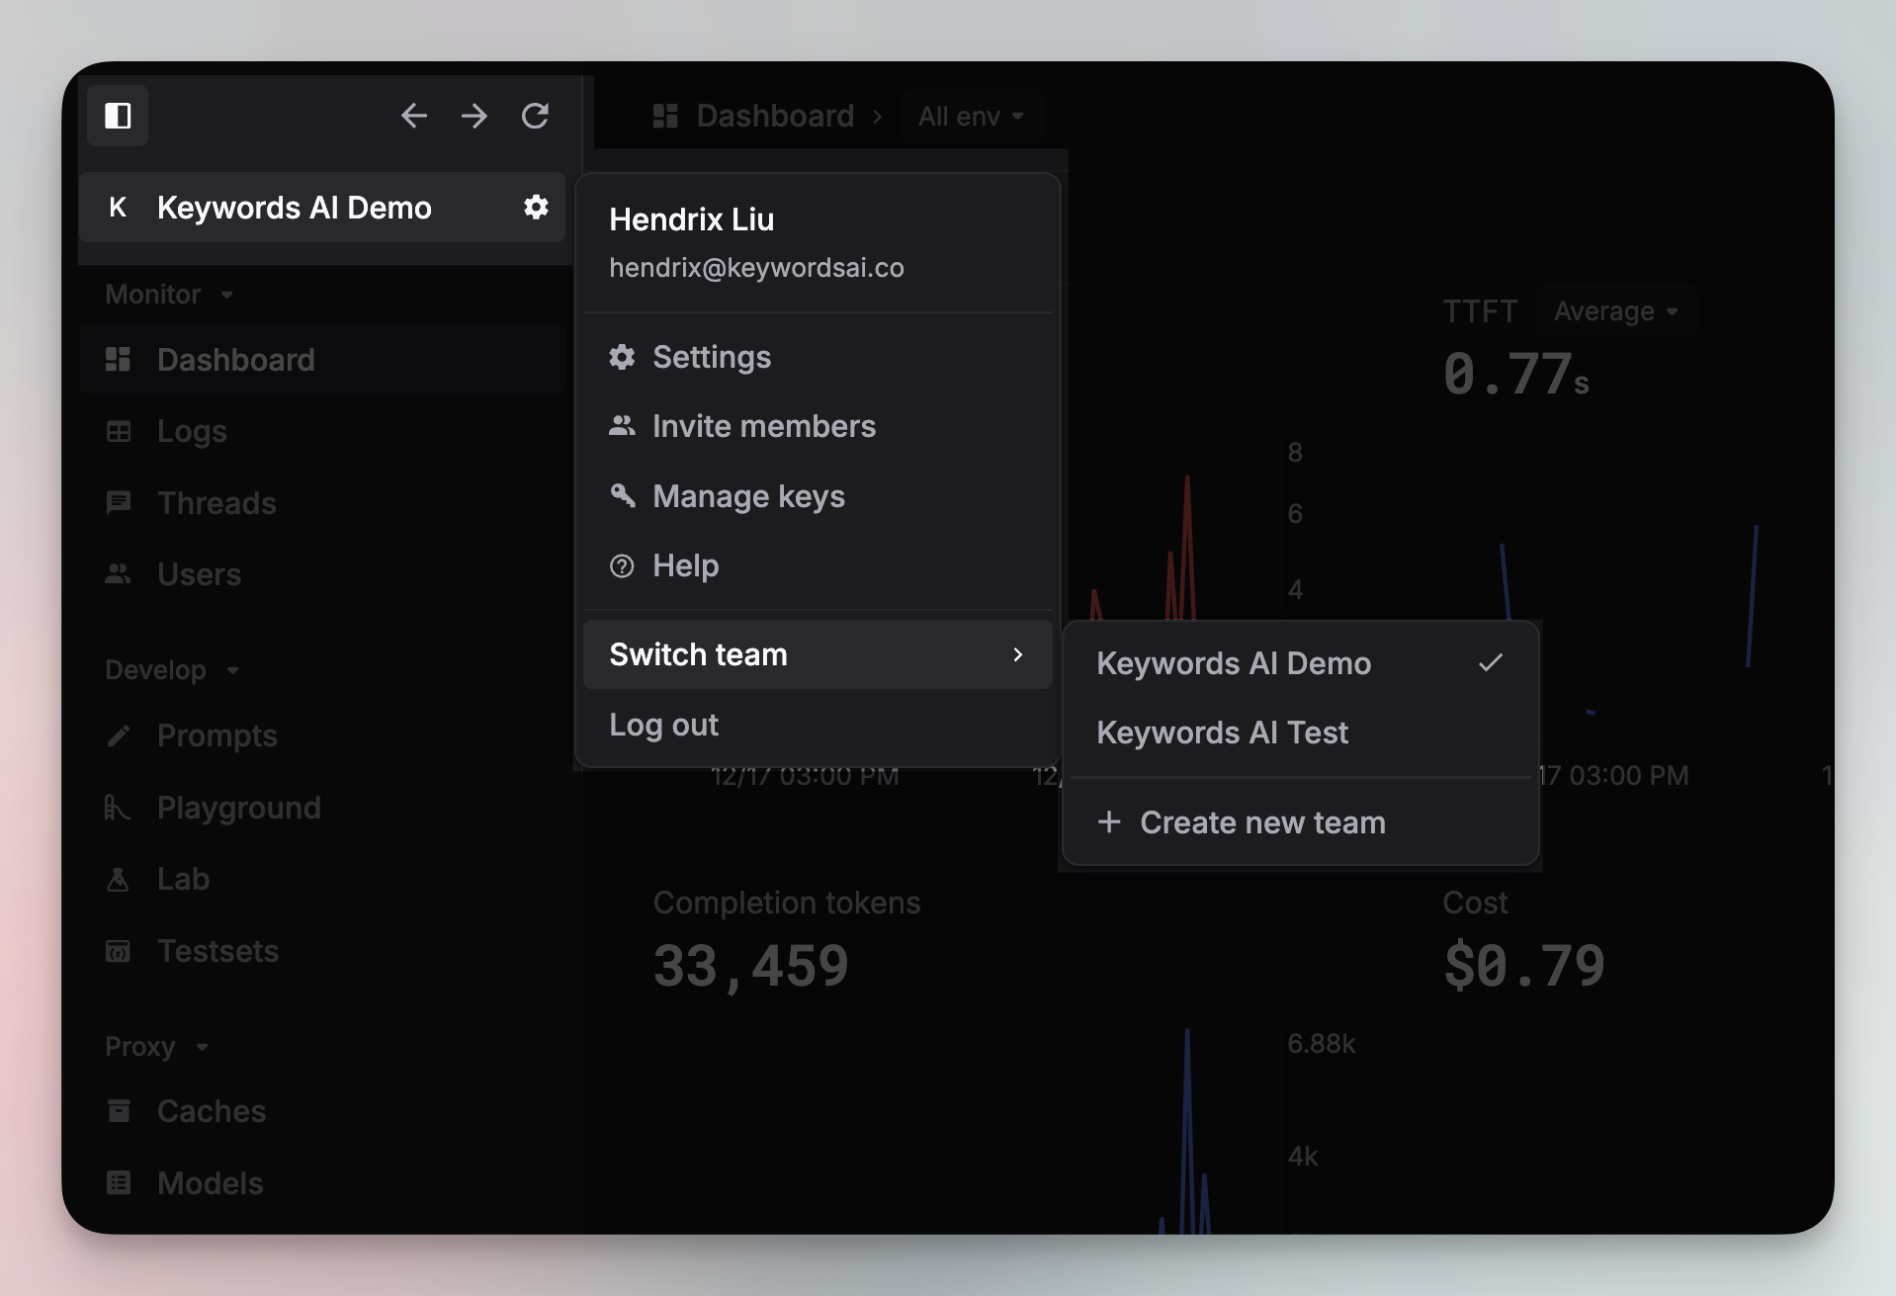Click checkmark next to Keywords AI Demo
This screenshot has height=1296, width=1896.
(1491, 663)
